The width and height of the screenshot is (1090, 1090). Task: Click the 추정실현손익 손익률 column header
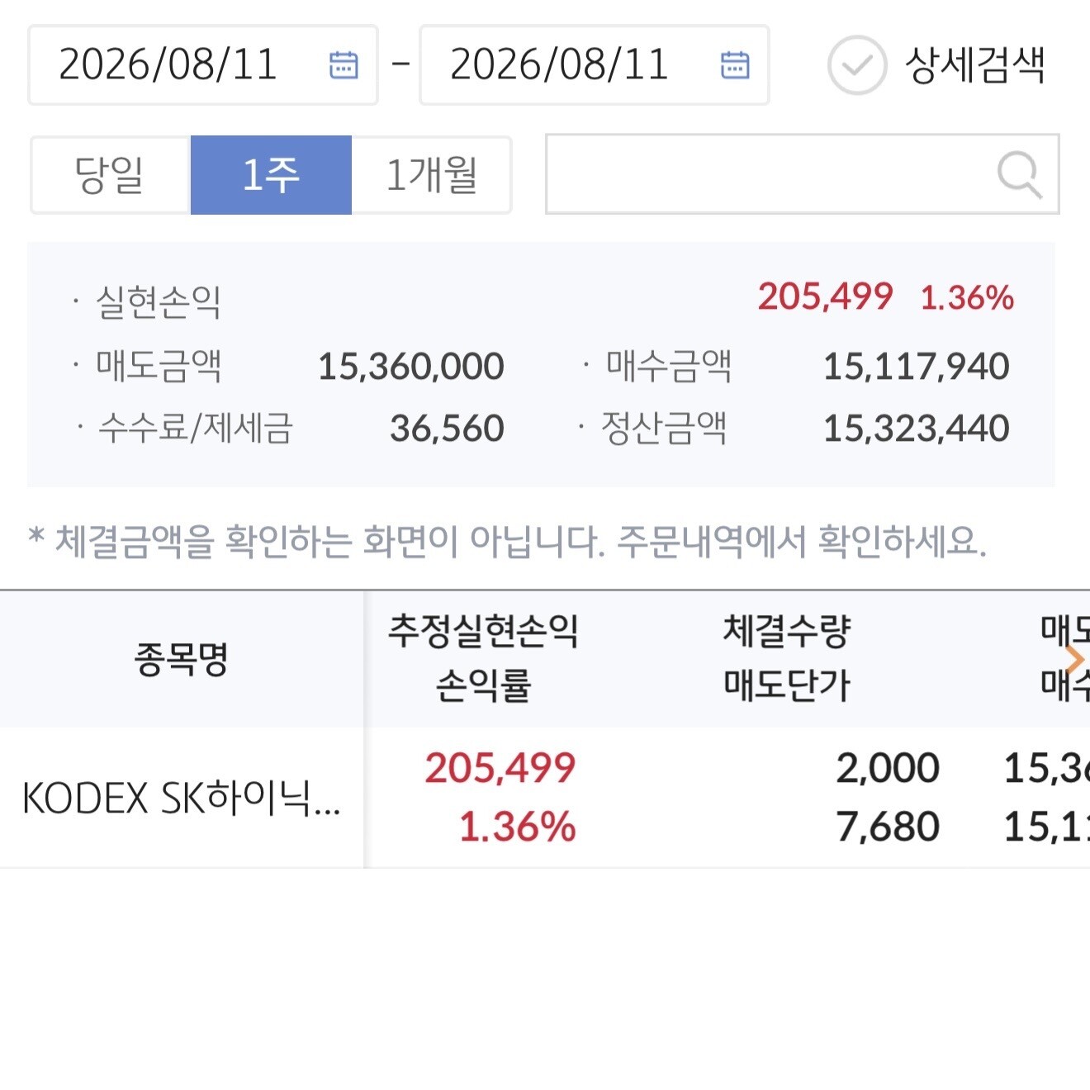[484, 658]
